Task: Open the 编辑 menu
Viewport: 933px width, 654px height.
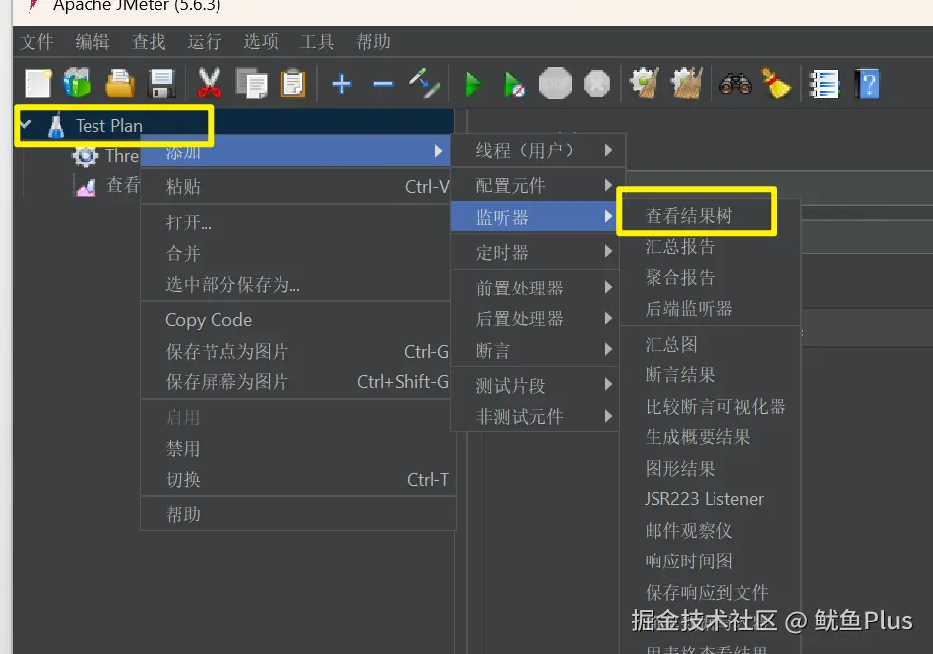Action: click(93, 41)
